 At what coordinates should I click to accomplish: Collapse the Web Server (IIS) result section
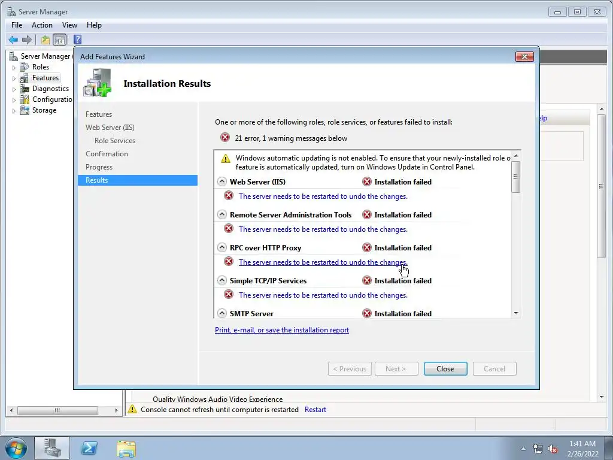tap(222, 181)
